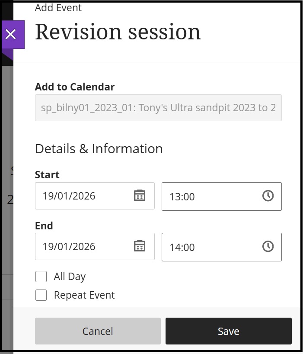The image size is (303, 354).
Task: Check the Repeat Event box
Action: [x=41, y=295]
